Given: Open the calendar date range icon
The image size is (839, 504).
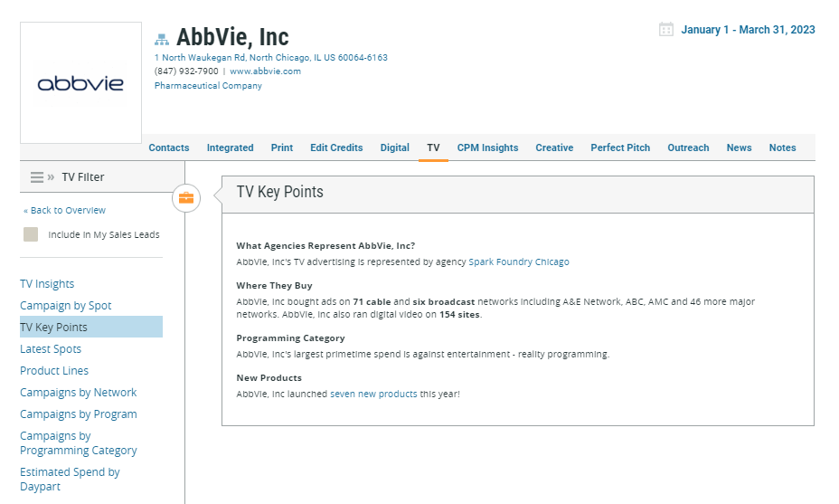Looking at the screenshot, I should (666, 30).
